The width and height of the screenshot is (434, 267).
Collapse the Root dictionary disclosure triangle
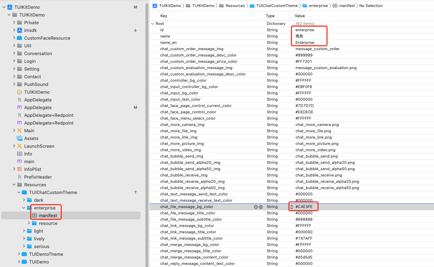coord(152,24)
